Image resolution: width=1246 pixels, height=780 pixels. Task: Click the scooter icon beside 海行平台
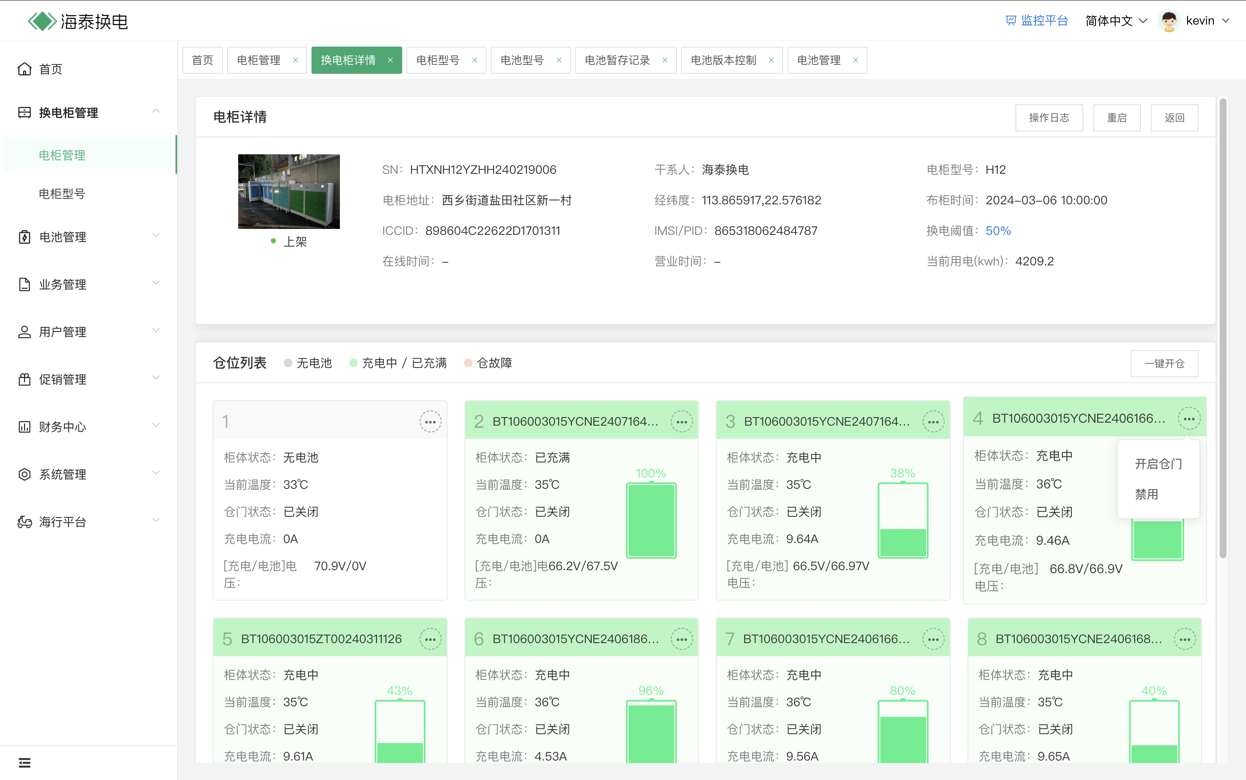[24, 521]
